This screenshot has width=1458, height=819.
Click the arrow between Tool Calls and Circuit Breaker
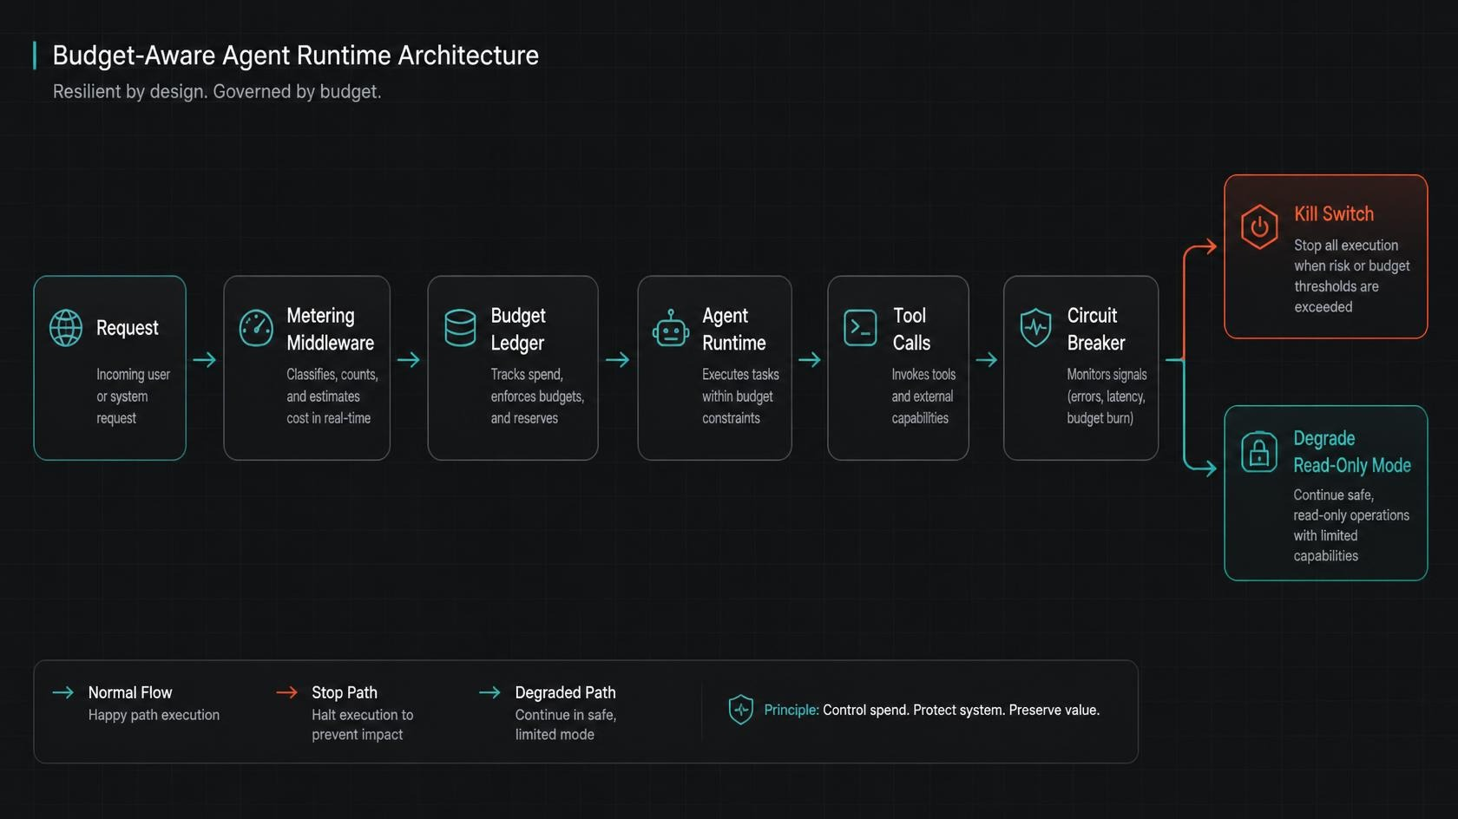pyautogui.click(x=987, y=359)
